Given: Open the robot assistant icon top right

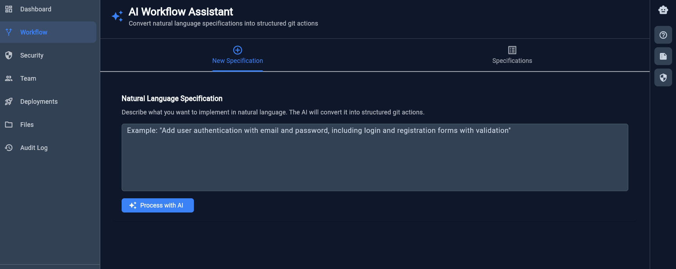Looking at the screenshot, I should click(663, 10).
